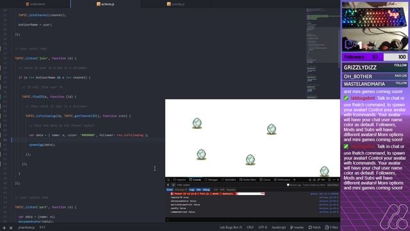The width and height of the screenshot is (410, 231).
Task: Click the editor minimap
Action: [x=323, y=54]
